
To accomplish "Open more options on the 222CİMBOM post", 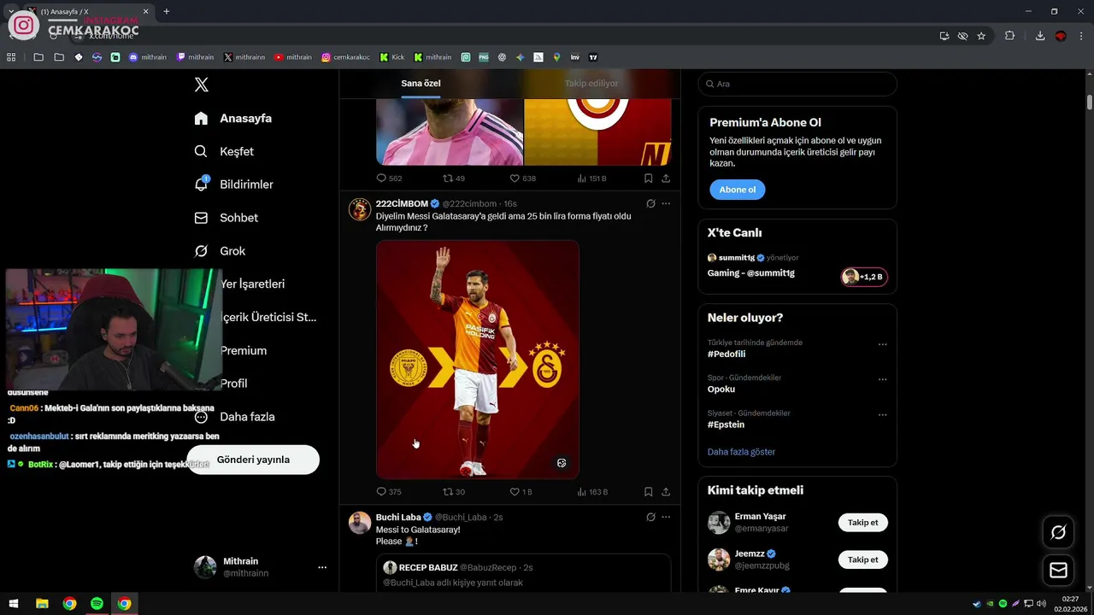I will [666, 203].
